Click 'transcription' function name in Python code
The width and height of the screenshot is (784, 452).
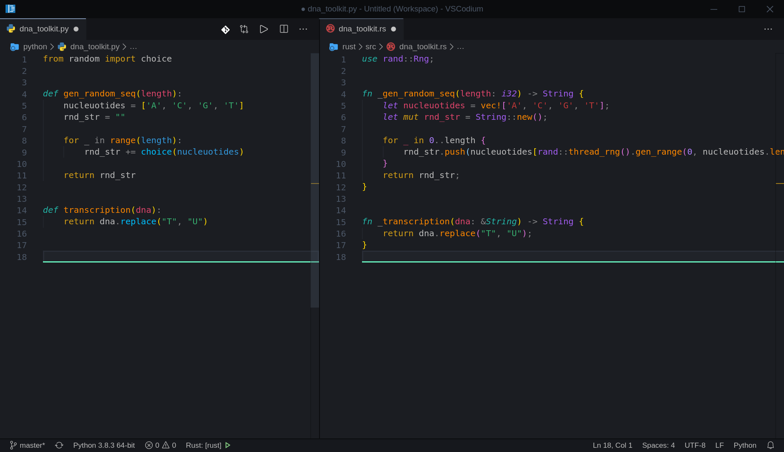(97, 210)
